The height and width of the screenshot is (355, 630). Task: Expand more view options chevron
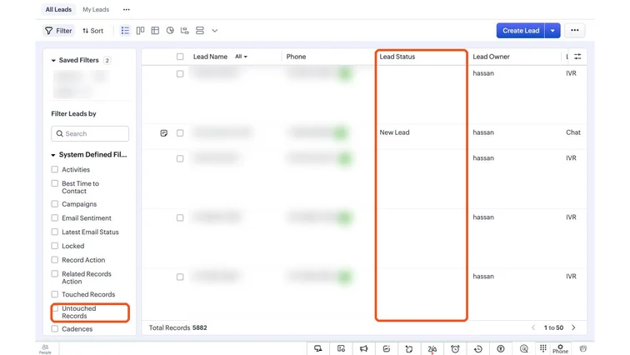[214, 31]
